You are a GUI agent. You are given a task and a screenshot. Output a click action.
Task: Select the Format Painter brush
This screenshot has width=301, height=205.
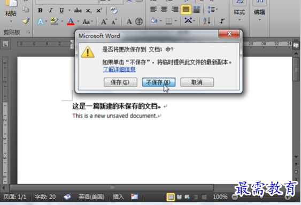point(26,21)
